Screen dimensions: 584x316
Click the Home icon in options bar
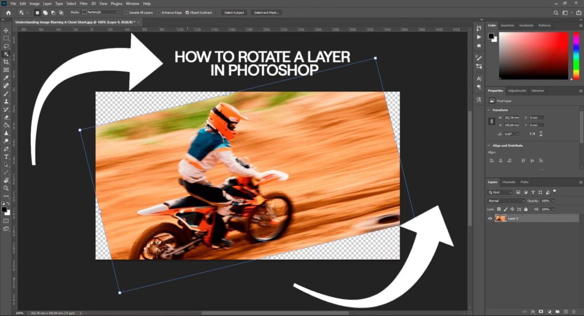coord(8,12)
